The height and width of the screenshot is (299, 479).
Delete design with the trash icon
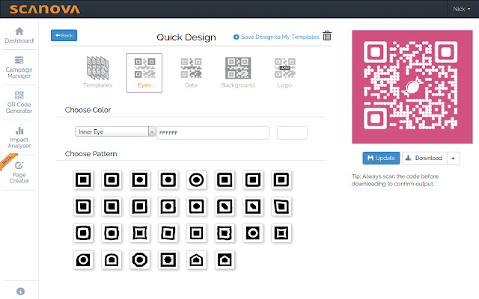pyautogui.click(x=327, y=36)
